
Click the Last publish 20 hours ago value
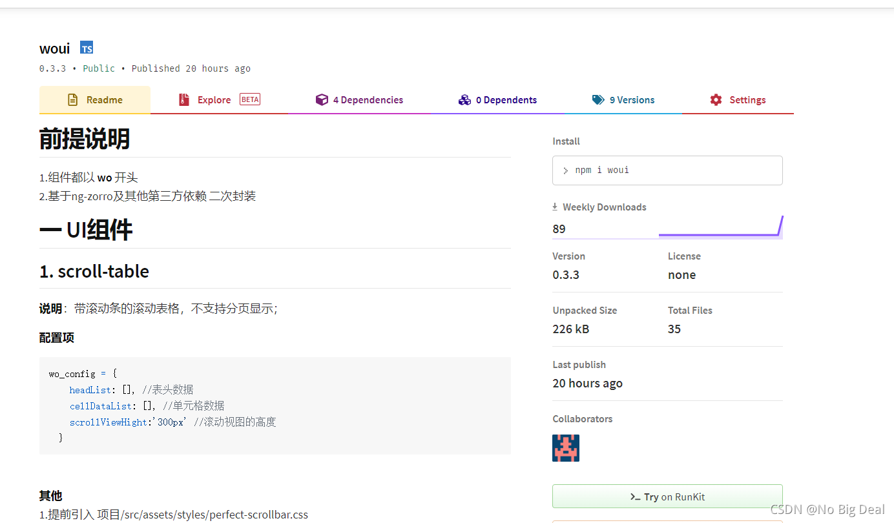pyautogui.click(x=588, y=383)
